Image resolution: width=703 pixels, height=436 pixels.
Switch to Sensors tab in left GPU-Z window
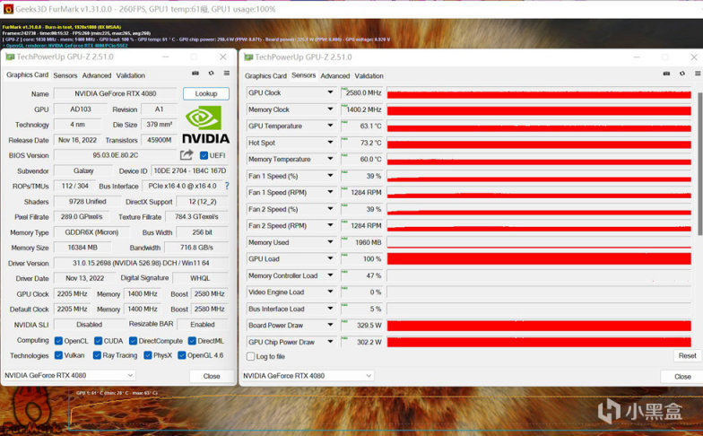65,75
